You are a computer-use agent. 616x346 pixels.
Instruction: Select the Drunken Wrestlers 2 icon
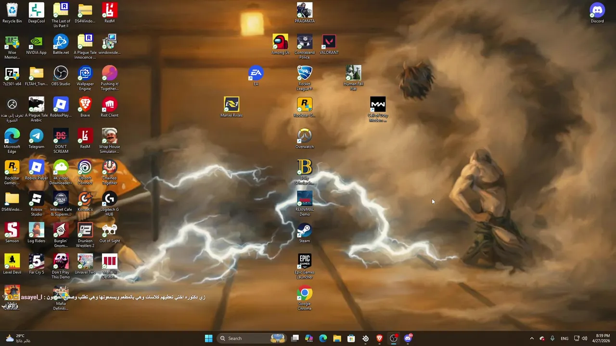coord(85,235)
